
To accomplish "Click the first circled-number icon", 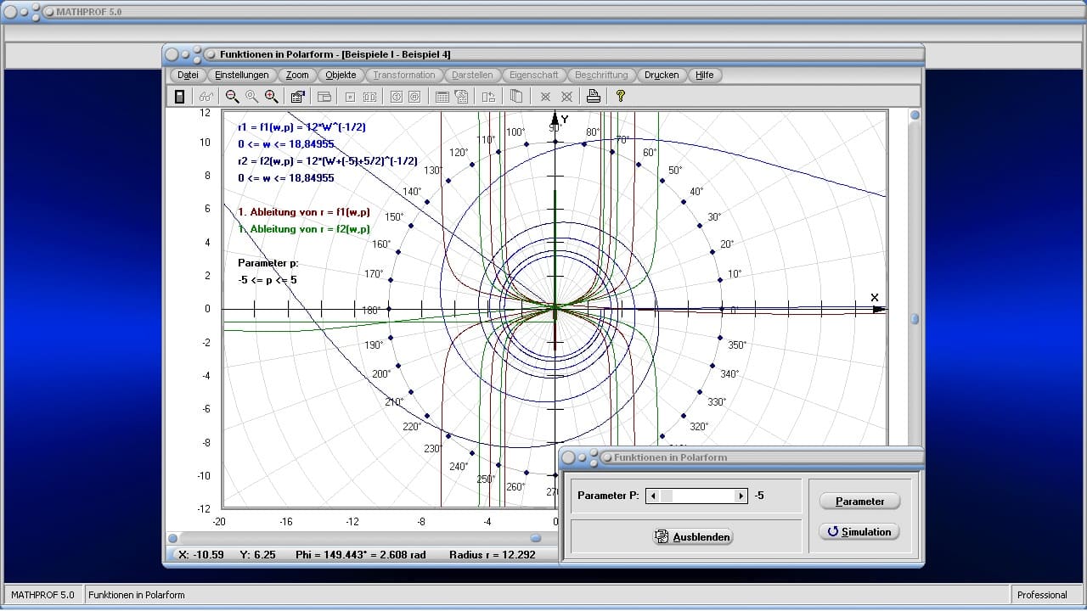I will point(396,97).
